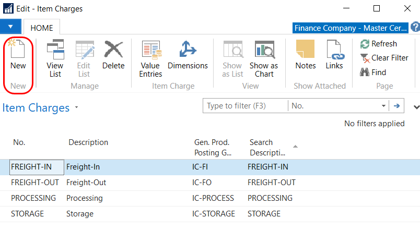Refresh the page
This screenshot has height=230, width=420.
[x=379, y=44]
